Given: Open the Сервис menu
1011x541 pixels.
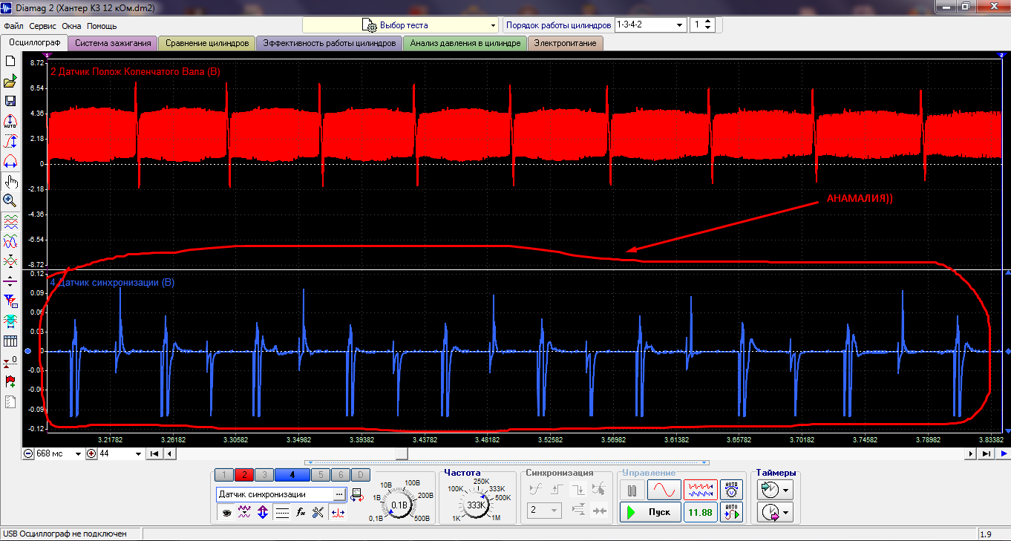Looking at the screenshot, I should click(x=43, y=26).
